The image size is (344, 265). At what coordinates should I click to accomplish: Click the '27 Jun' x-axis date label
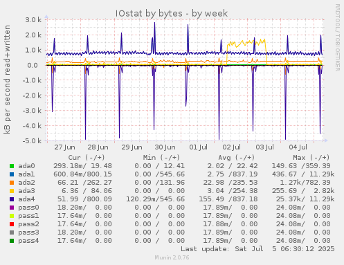point(64,147)
